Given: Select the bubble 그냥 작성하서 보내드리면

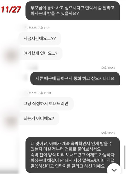Looking at the screenshot, I should point(46,104).
